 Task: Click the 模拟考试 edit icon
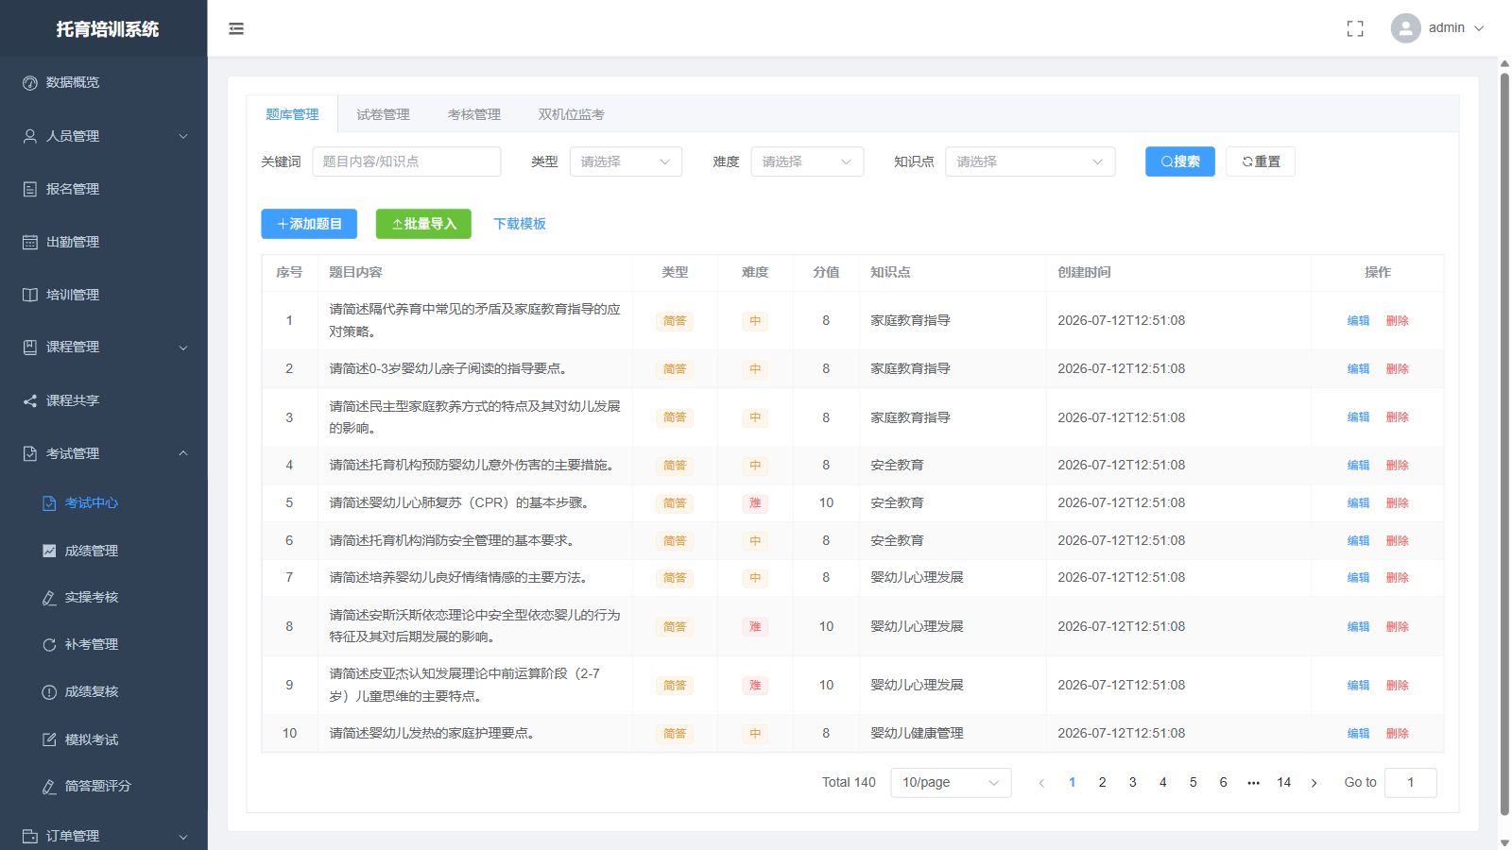tap(49, 739)
